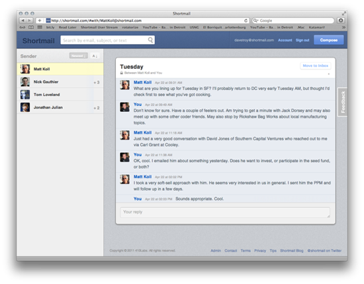Open Terms footer link
This screenshot has height=284, width=364.
click(246, 250)
